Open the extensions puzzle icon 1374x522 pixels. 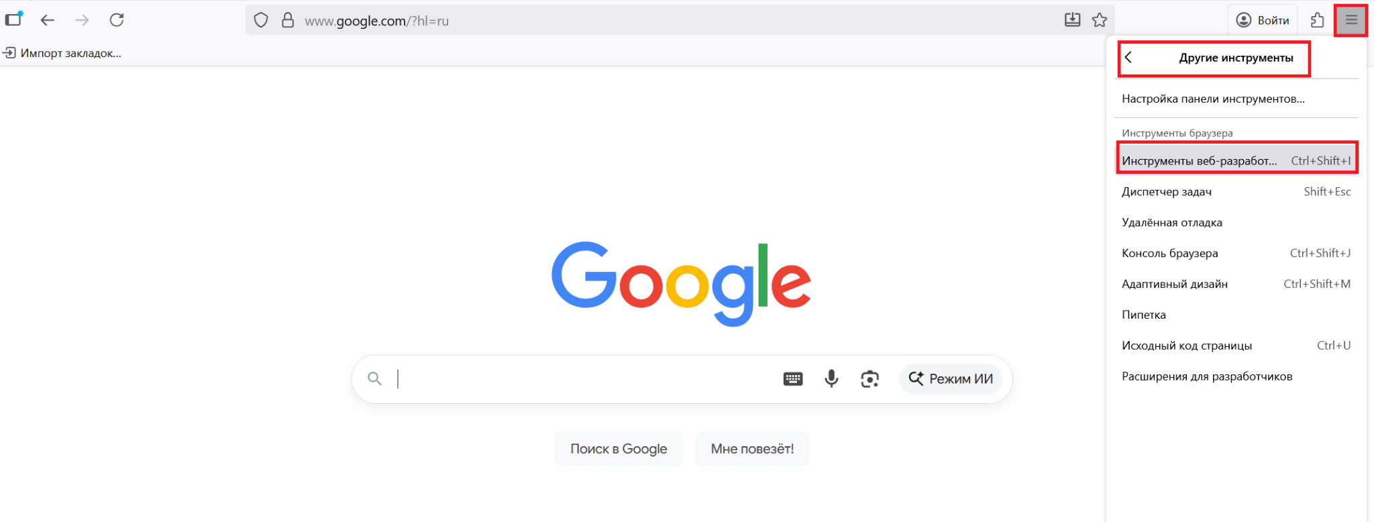[1317, 20]
